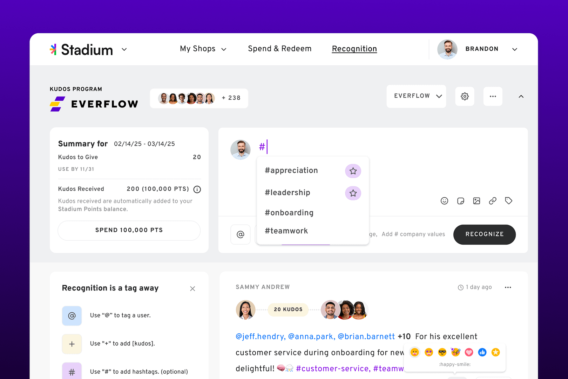React with the thumbs-up emoji

coord(482,352)
